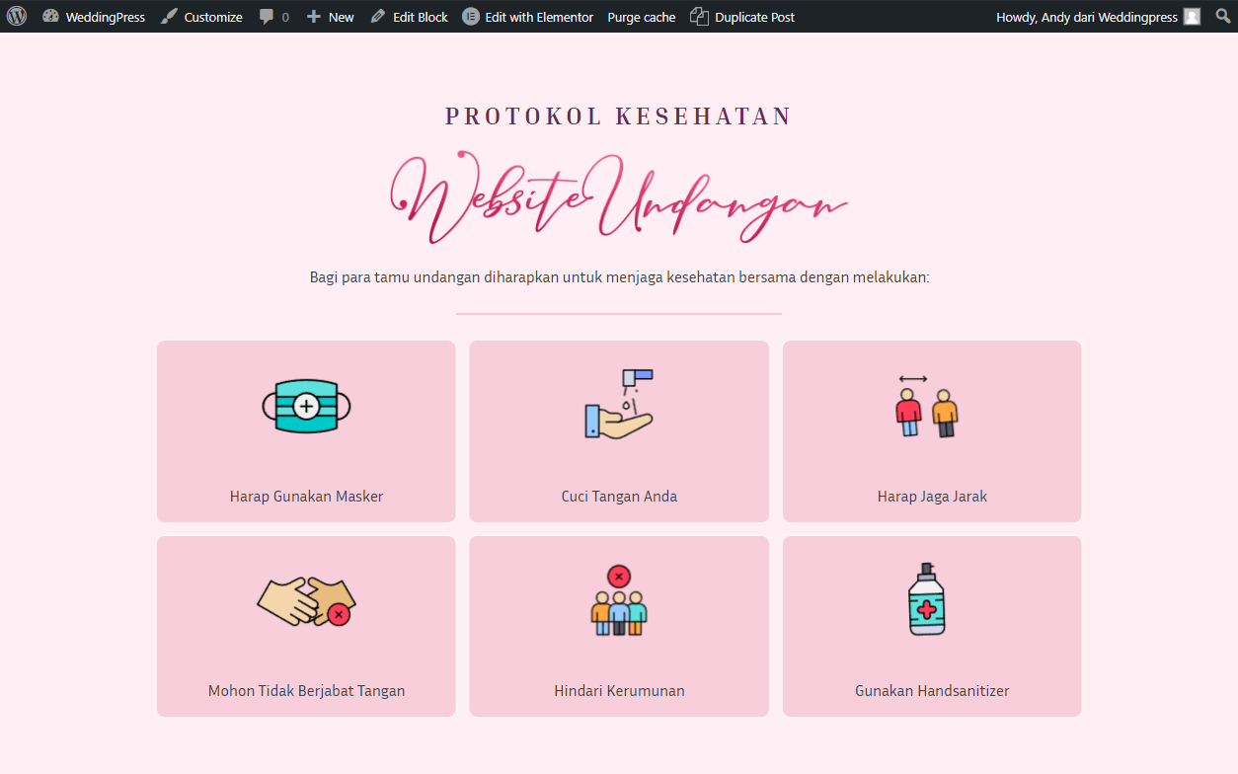
Task: Click the face mask icon on Harap Gunakan Masker
Action: 306,405
